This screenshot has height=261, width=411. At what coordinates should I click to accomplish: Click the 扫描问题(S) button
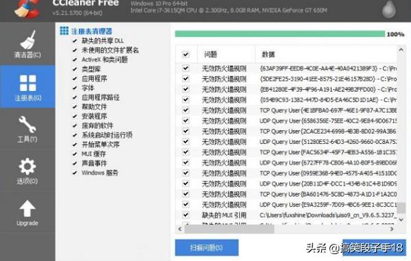(x=207, y=247)
